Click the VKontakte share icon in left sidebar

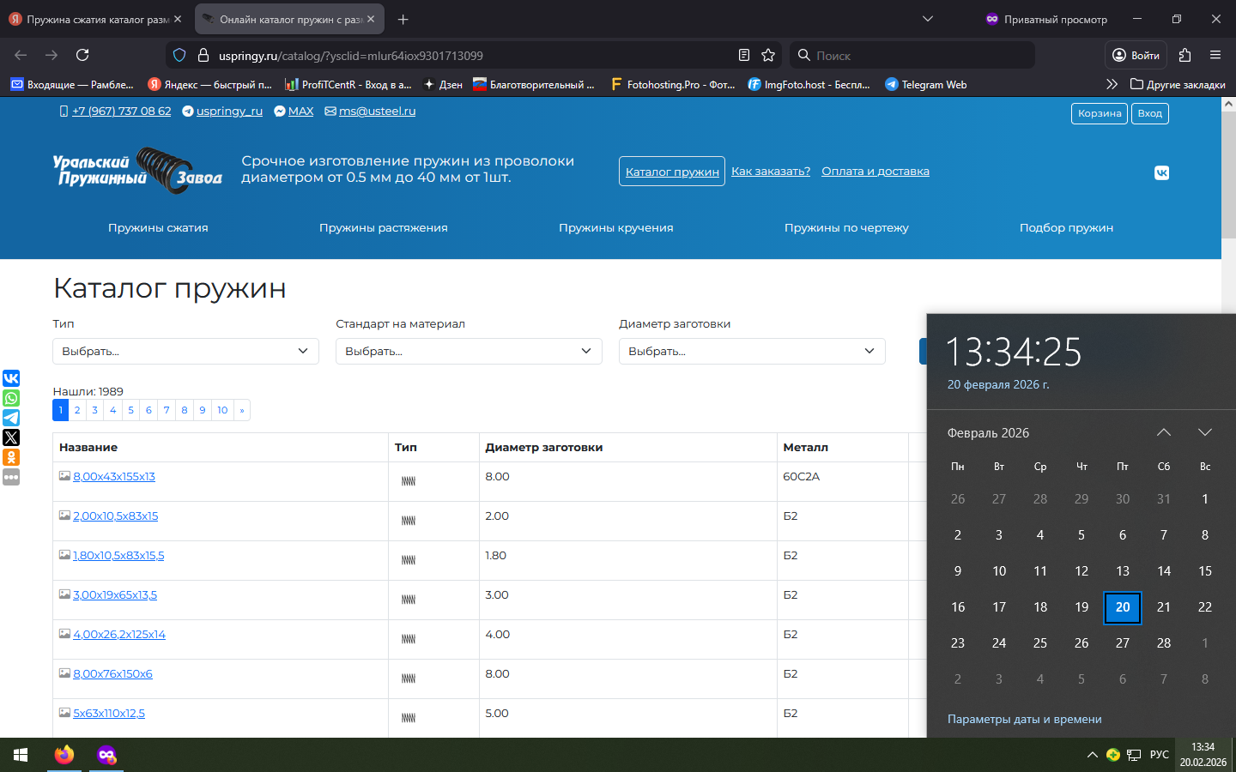pyautogui.click(x=11, y=378)
